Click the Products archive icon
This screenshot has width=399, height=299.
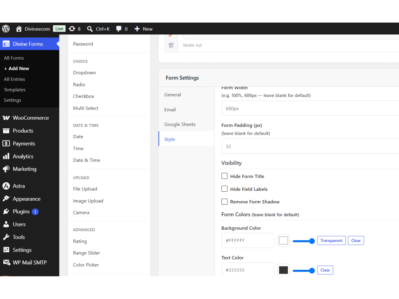click(6, 131)
